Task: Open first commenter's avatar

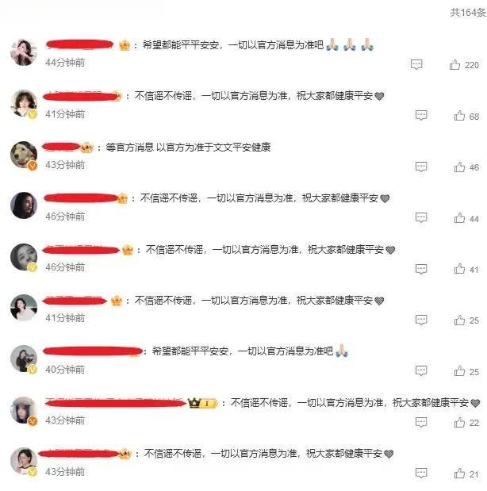Action: tap(24, 52)
